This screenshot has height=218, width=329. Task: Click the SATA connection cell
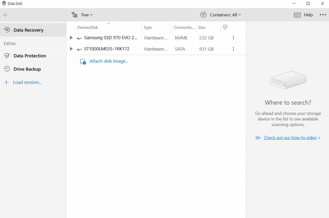[x=180, y=49]
